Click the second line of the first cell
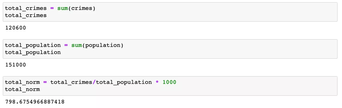342x108 pixels. 26,15
